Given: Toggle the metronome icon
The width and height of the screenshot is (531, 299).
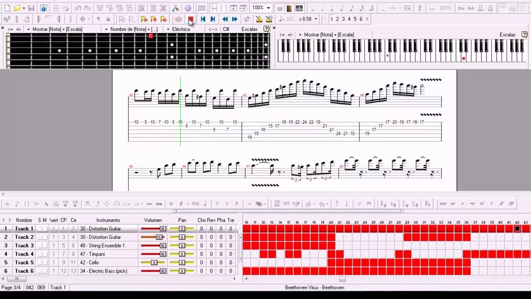Looking at the screenshot, I should [x=259, y=19].
